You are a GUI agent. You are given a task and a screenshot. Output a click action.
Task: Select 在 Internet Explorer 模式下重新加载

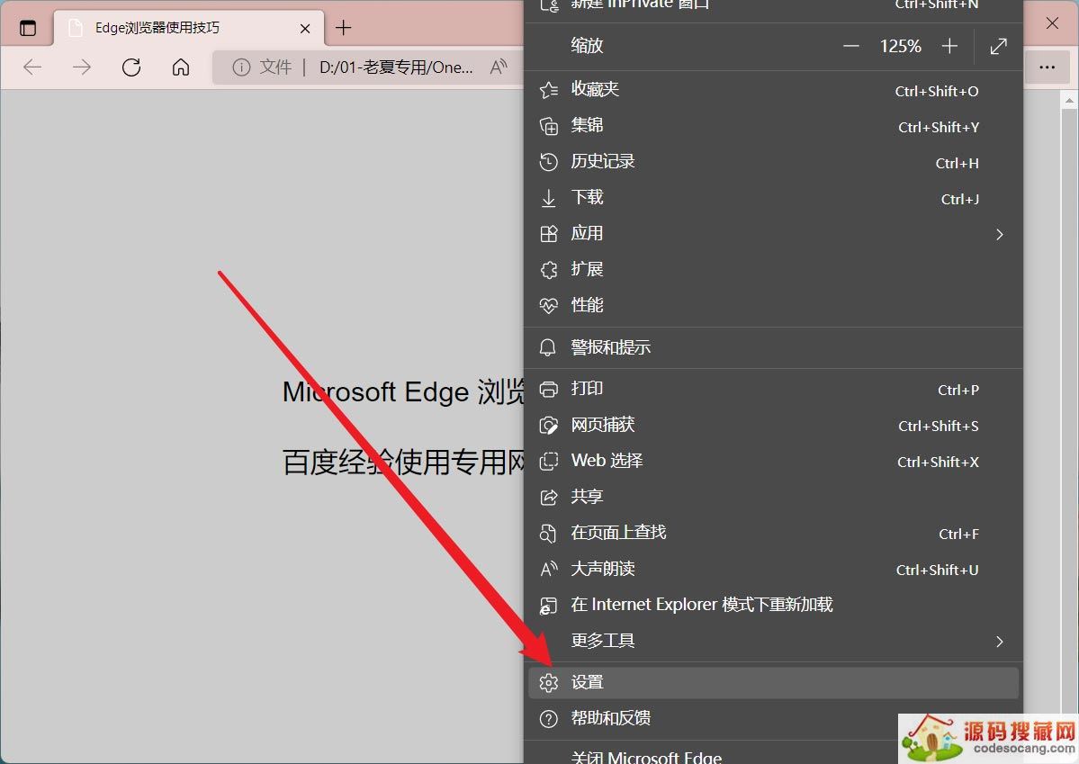701,605
